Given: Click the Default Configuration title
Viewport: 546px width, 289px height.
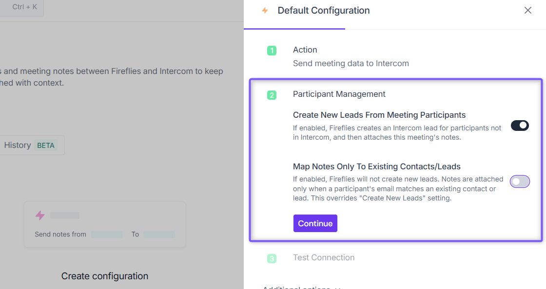Looking at the screenshot, I should (324, 10).
